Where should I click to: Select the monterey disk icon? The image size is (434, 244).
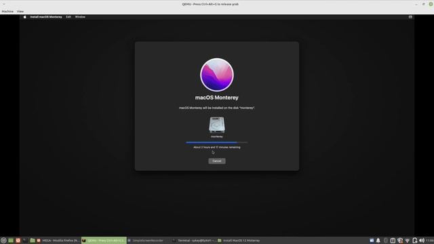(x=217, y=125)
